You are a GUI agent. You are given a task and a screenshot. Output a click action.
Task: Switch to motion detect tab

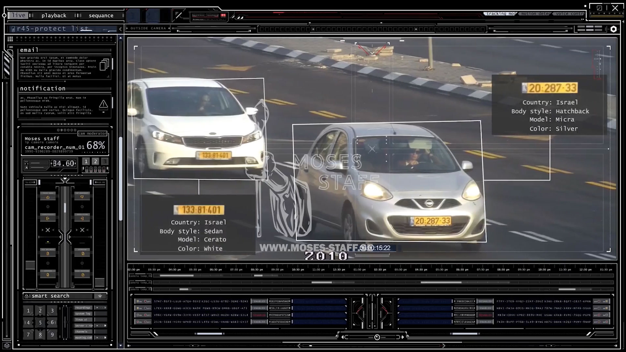535,14
